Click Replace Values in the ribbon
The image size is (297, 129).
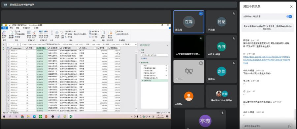click(x=68, y=37)
